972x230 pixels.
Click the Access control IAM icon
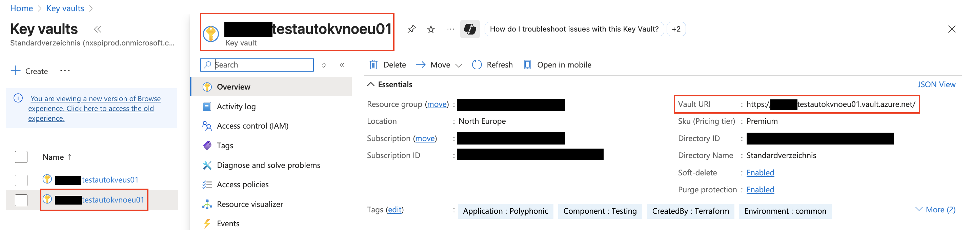(207, 126)
